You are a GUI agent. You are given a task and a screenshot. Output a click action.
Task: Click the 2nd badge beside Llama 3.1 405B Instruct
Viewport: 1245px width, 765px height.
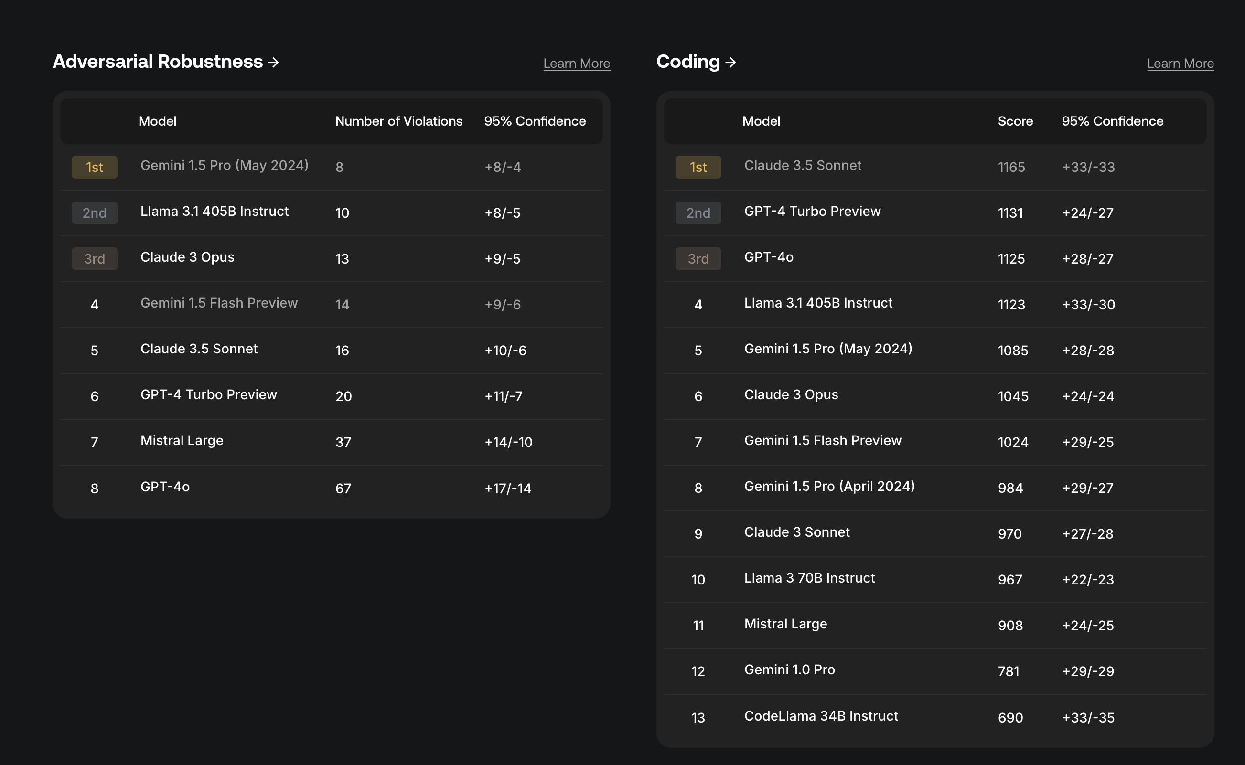(94, 213)
